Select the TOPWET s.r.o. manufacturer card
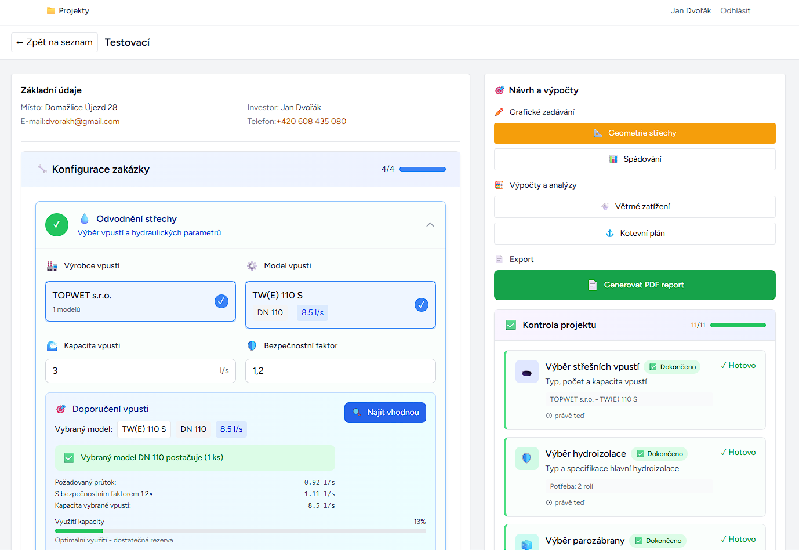Screen dimensions: 799x550 (x=141, y=301)
